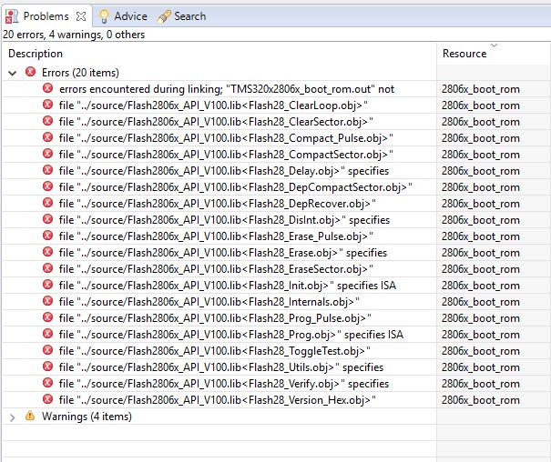Click error icon on Flash28_Compact_Pulse.obj row

click(47, 137)
